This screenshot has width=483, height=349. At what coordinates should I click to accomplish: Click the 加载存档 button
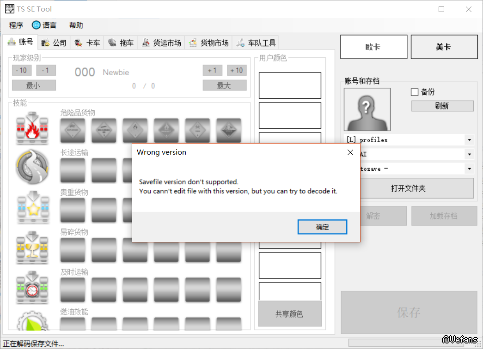pyautogui.click(x=444, y=216)
